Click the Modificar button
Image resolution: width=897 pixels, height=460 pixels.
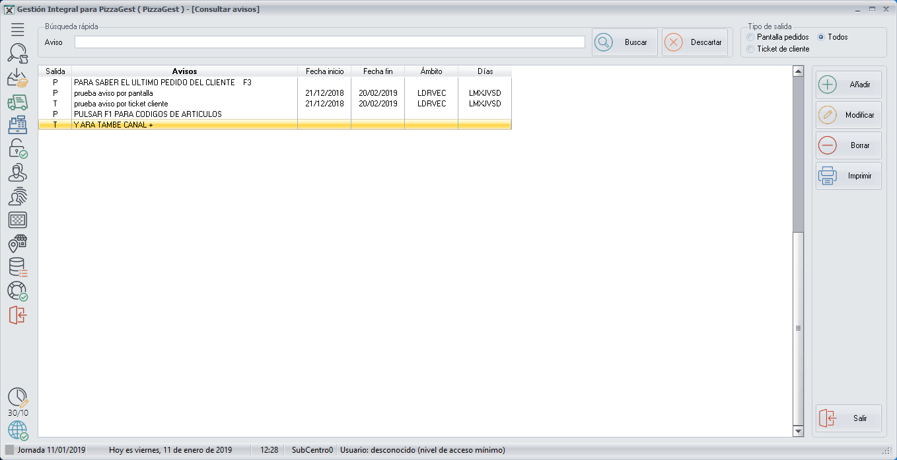click(848, 115)
